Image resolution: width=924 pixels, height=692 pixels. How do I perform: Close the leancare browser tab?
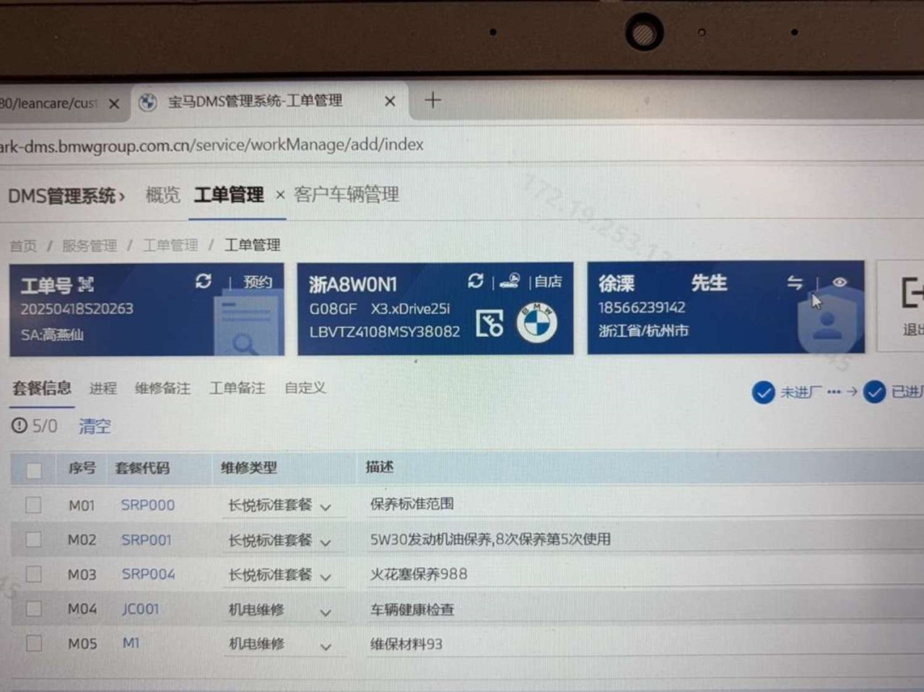coord(114,104)
